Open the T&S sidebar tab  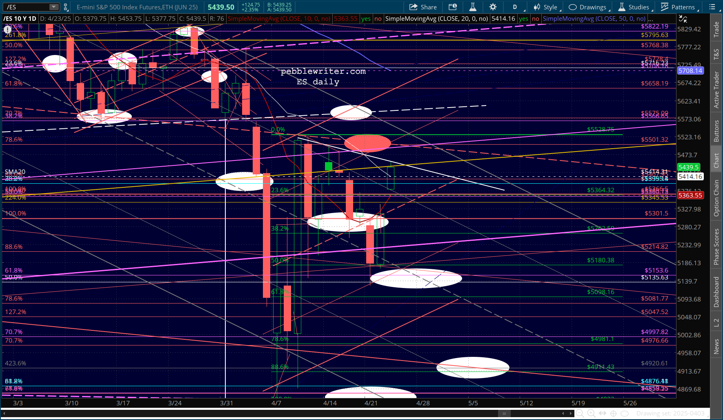coord(716,54)
